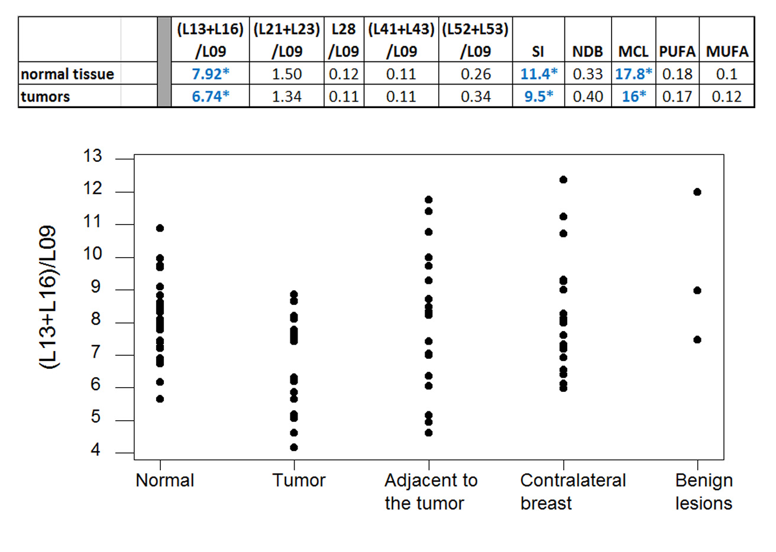Click the SI column header
The width and height of the screenshot is (776, 552).
pyautogui.click(x=538, y=51)
